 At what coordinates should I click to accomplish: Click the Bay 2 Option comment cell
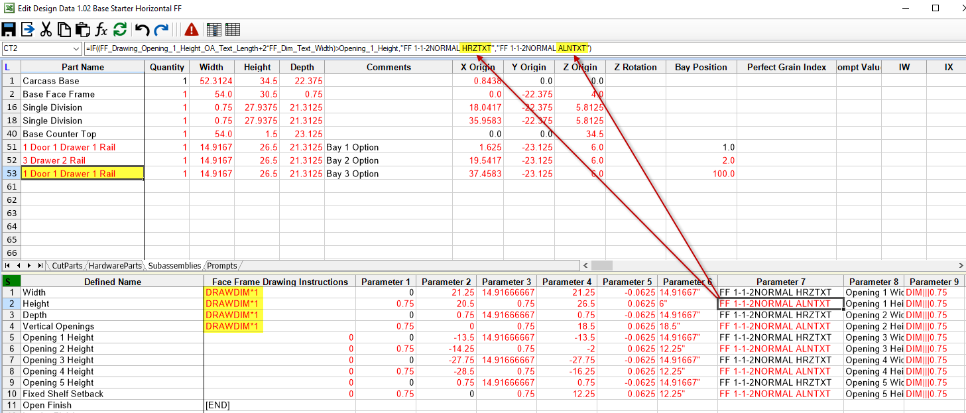coord(389,160)
